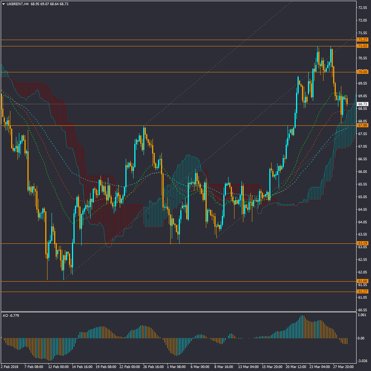Click the 27 Mar 20:00 time label
Image resolution: width=371 pixels, height=371 pixels.
click(x=343, y=367)
